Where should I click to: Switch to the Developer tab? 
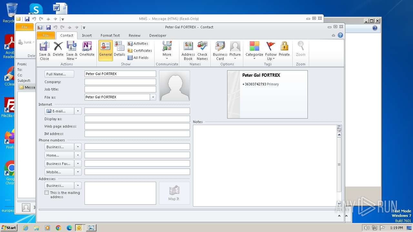158,35
